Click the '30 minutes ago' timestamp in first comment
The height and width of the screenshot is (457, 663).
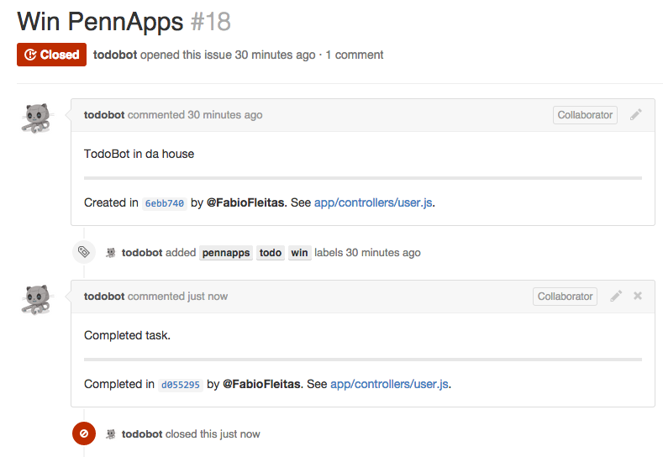225,114
